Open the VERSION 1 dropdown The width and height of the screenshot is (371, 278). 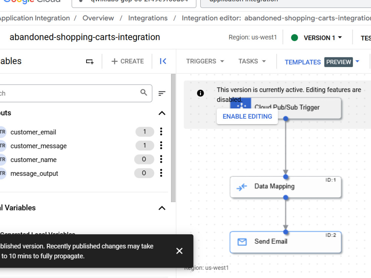[x=317, y=37]
